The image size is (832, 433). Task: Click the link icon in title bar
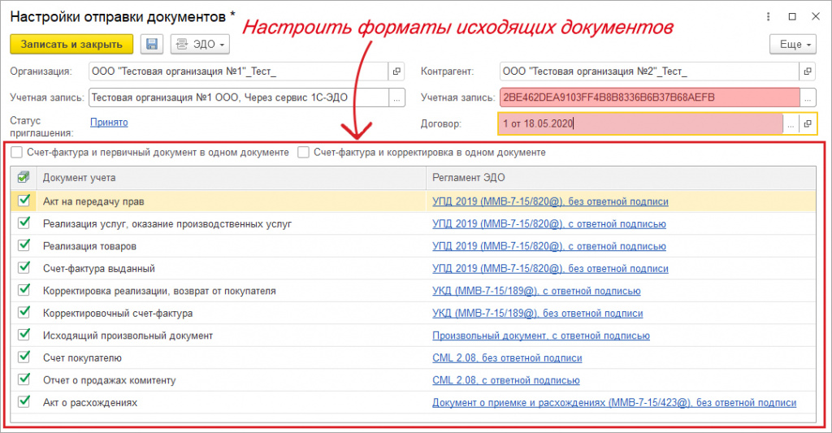pyautogui.click(x=747, y=16)
